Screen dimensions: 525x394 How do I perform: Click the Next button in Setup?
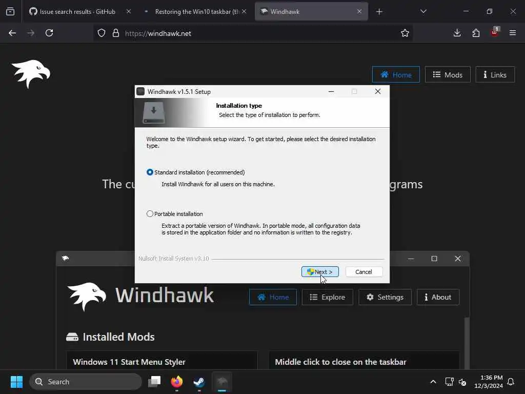click(320, 272)
